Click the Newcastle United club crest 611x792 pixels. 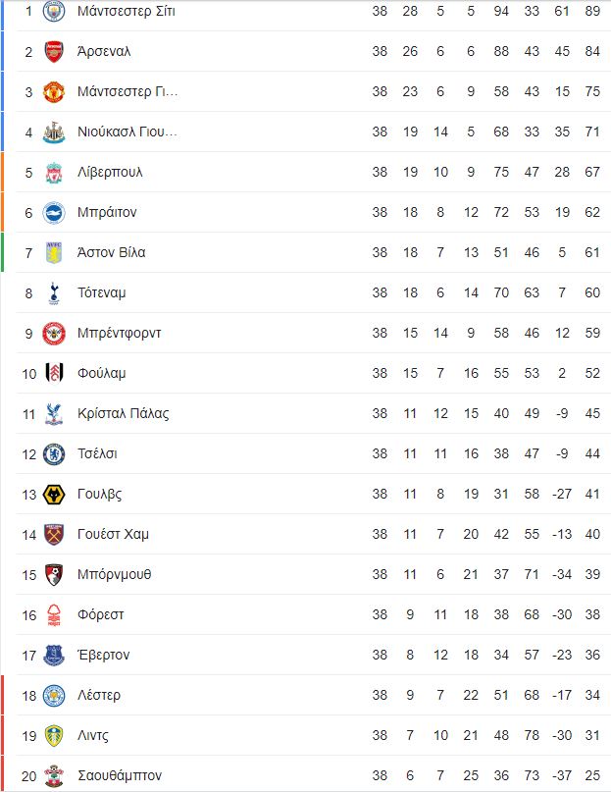(54, 132)
